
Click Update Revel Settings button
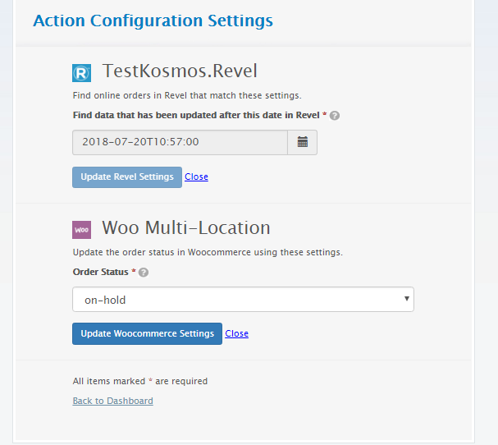pos(127,177)
